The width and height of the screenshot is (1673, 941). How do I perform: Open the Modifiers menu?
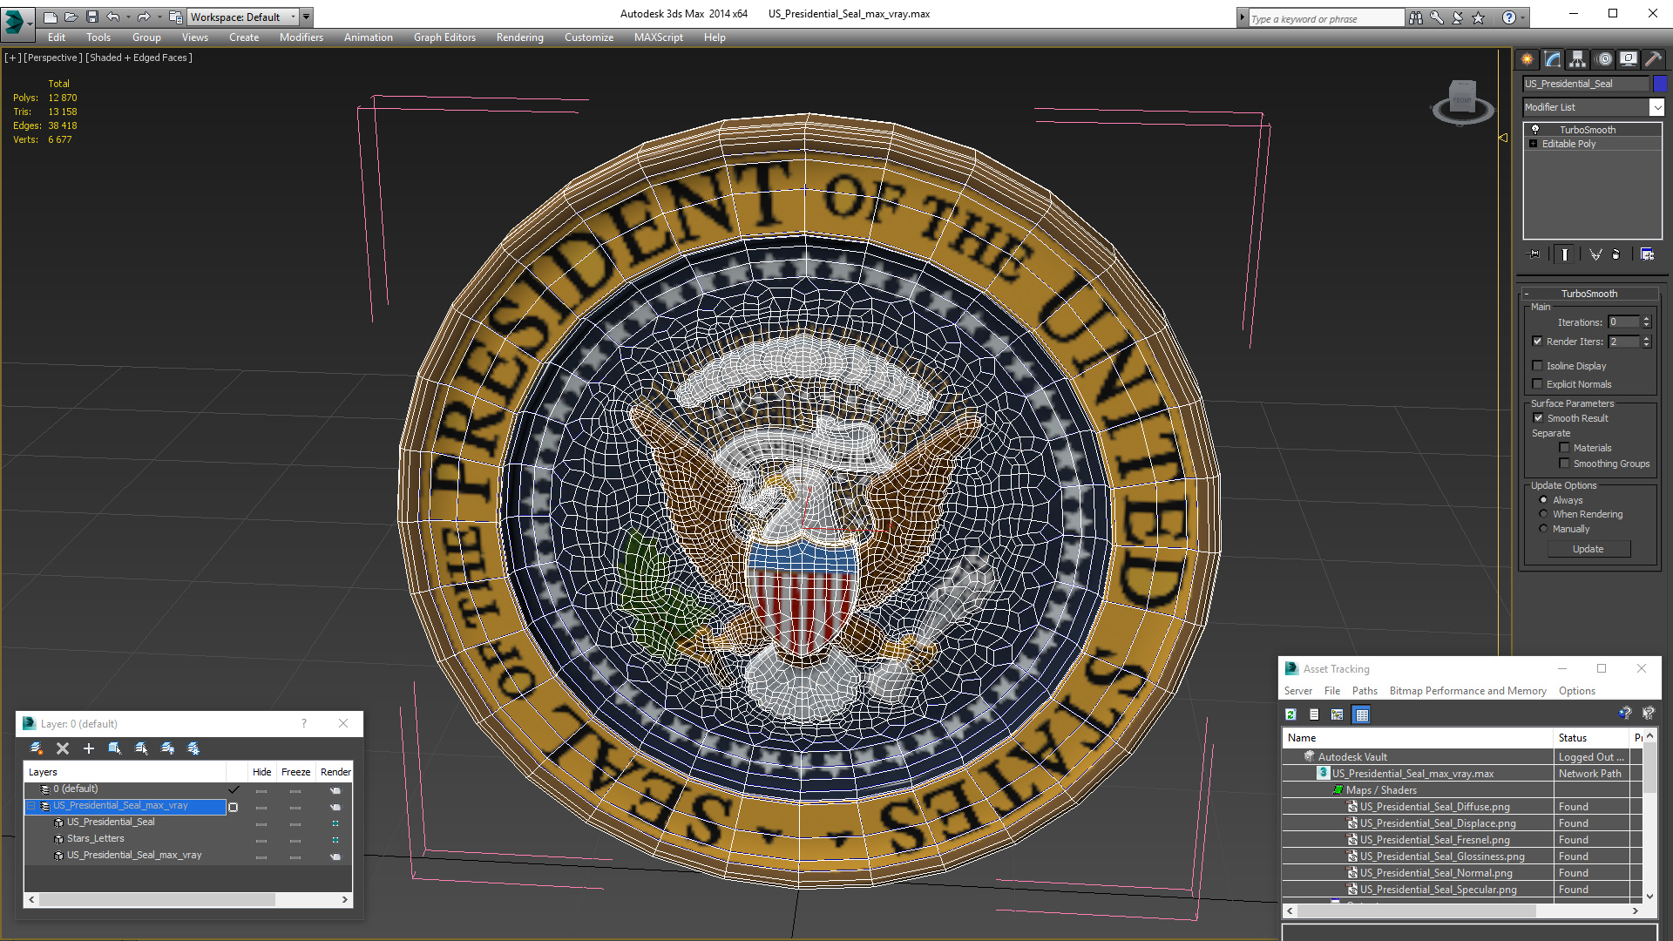301,37
